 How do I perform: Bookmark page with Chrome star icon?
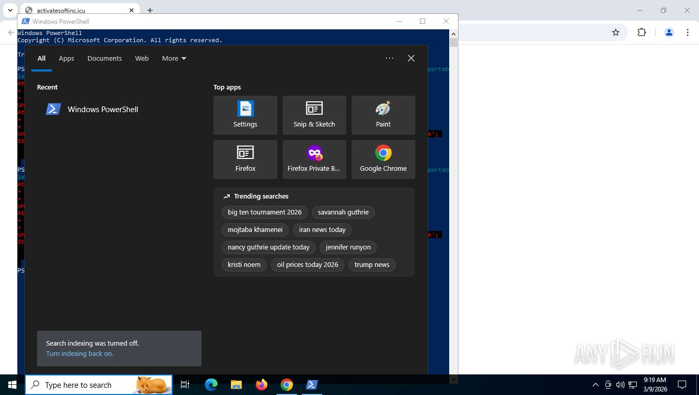[616, 32]
